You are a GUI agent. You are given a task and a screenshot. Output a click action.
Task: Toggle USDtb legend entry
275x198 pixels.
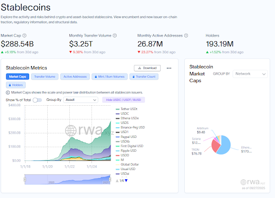click(x=122, y=142)
